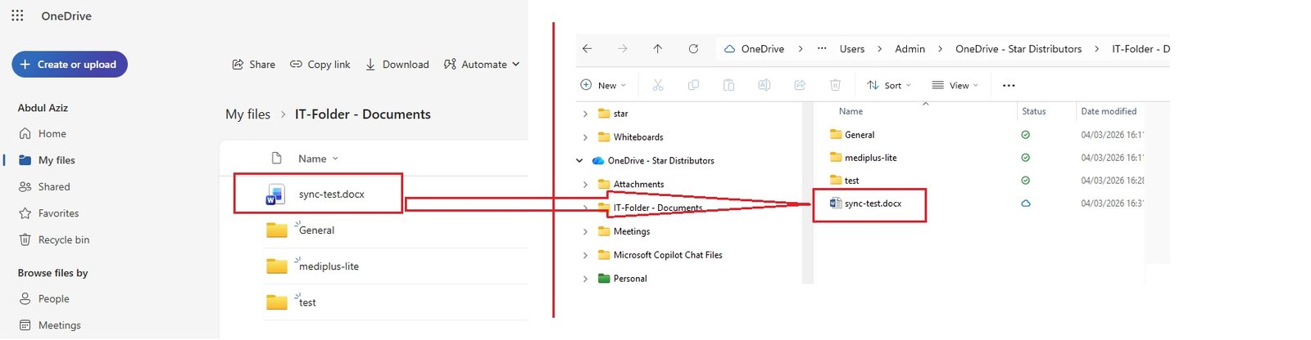Open sync-test.docx in OneDrive web list

click(x=331, y=195)
